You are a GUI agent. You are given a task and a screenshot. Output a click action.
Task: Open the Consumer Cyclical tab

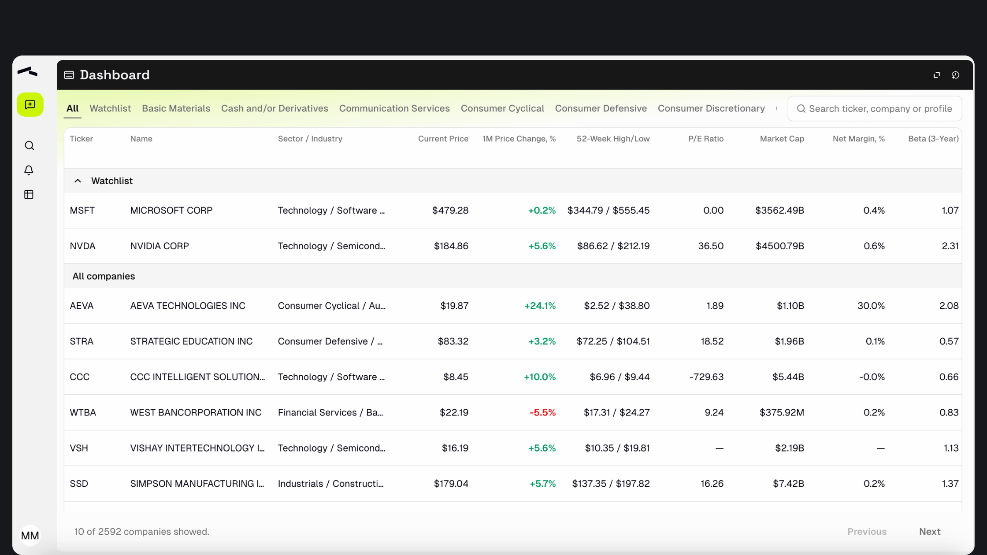[502, 108]
